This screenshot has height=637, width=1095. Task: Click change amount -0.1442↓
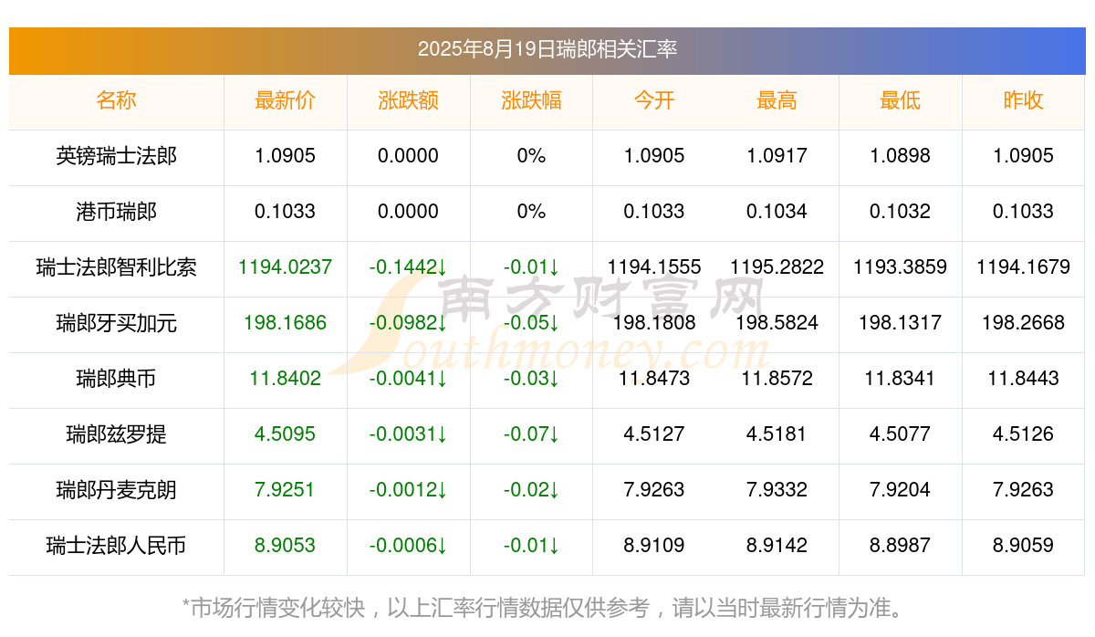click(x=408, y=267)
